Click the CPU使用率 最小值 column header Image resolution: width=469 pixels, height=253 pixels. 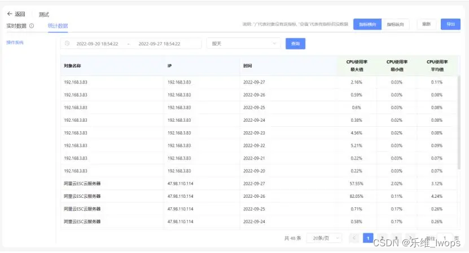tap(397, 66)
